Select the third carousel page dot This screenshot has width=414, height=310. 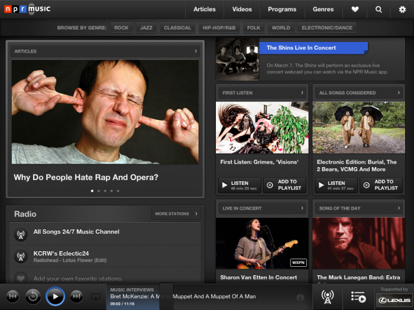click(x=105, y=191)
